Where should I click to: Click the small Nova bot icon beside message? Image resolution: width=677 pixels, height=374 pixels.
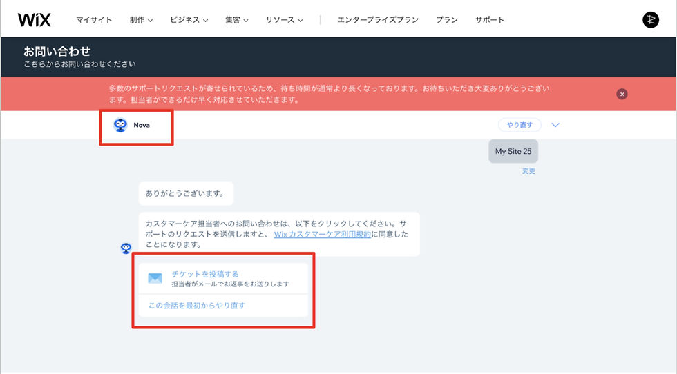[x=126, y=248]
